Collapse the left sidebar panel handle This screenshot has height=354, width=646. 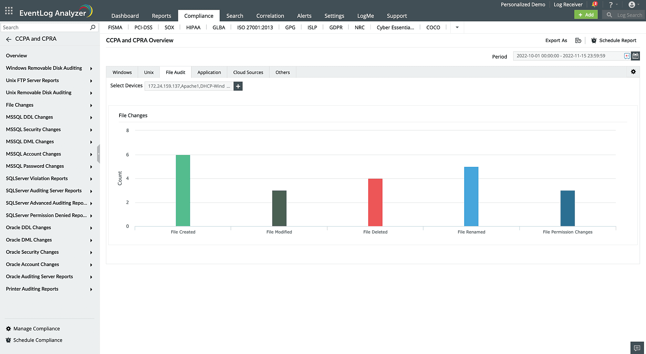pyautogui.click(x=99, y=154)
